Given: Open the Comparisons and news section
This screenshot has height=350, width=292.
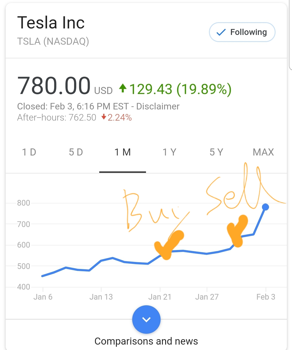Looking at the screenshot, I should click(x=146, y=341).
